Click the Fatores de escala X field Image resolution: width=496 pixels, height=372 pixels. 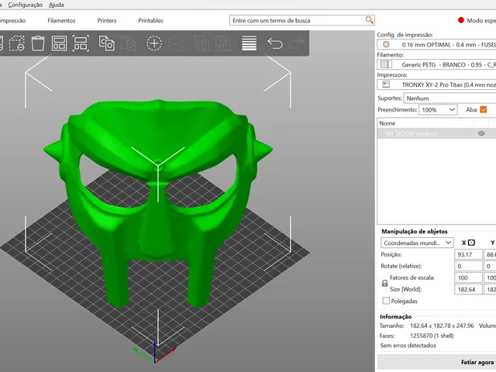468,277
